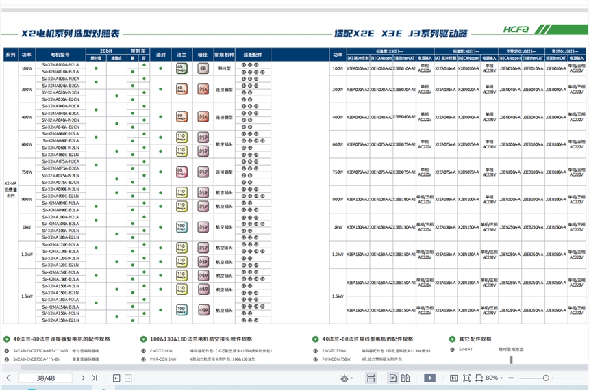Go to the next page arrow
The width and height of the screenshot is (589, 390).
tap(83, 378)
